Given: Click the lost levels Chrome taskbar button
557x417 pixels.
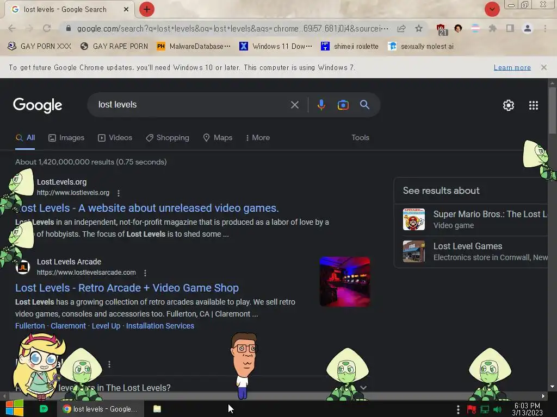Looking at the screenshot, I should [x=101, y=409].
